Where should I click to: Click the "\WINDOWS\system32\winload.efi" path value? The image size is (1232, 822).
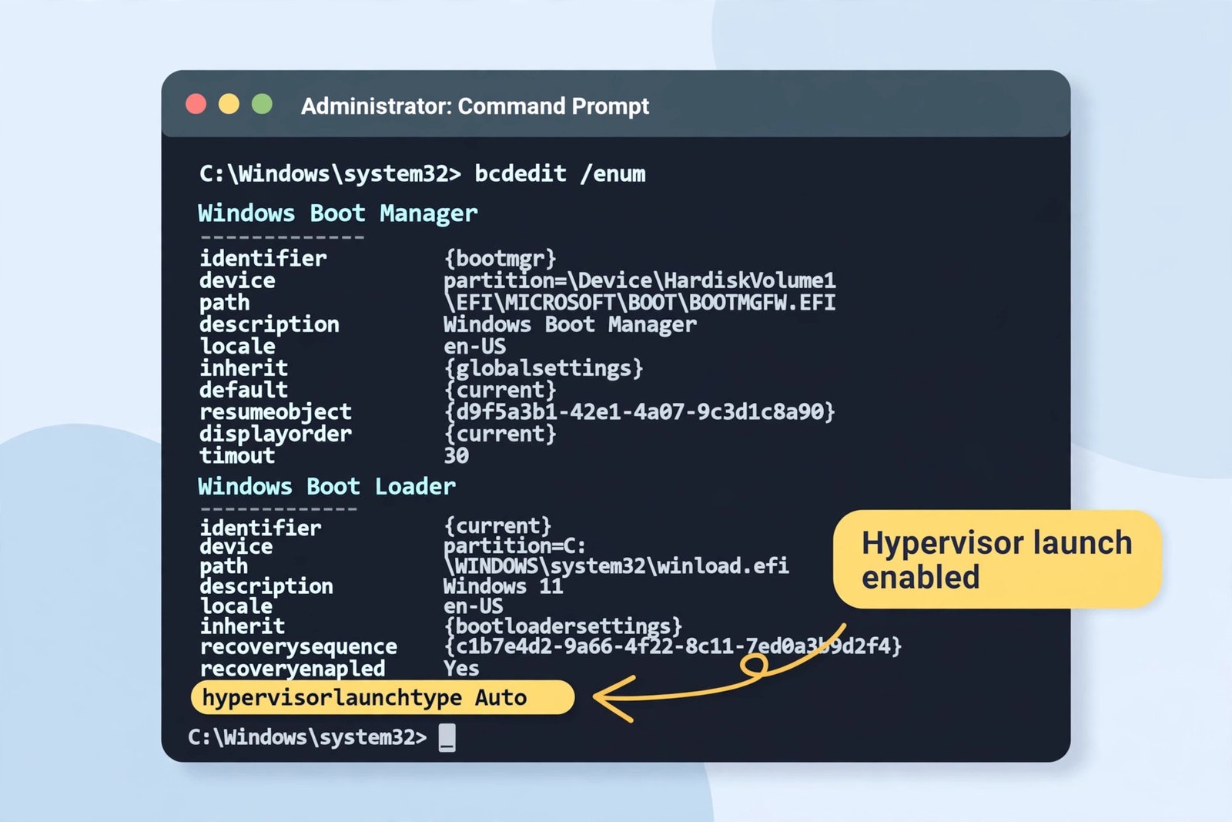pyautogui.click(x=616, y=566)
